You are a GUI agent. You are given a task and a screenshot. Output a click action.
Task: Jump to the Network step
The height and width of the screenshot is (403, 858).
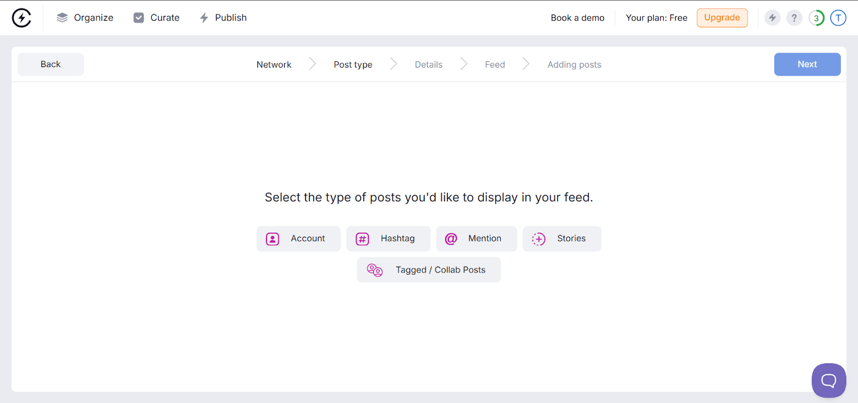click(274, 64)
